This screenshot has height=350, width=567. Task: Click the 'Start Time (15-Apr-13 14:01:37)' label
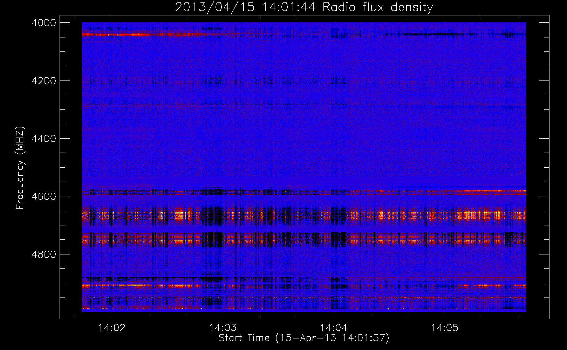pyautogui.click(x=304, y=338)
